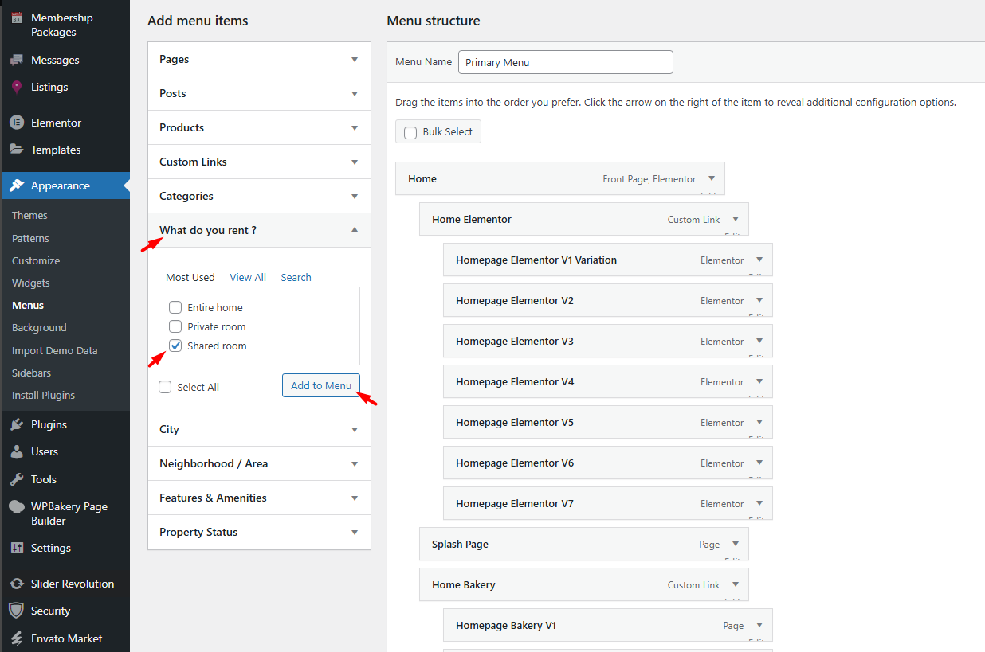The height and width of the screenshot is (652, 985).
Task: Enable the Bulk Select checkbox
Action: pyautogui.click(x=410, y=132)
